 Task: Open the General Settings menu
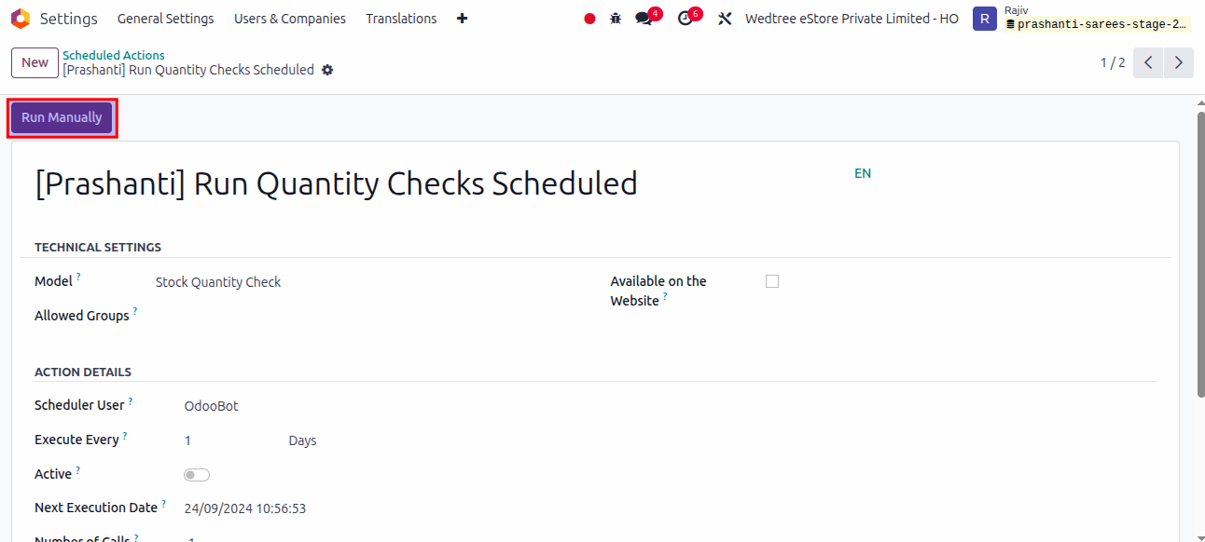pos(165,19)
